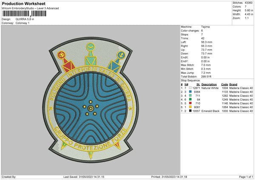
Task: Pick the yellow swatch in the code 1064 row
Action: [190, 107]
